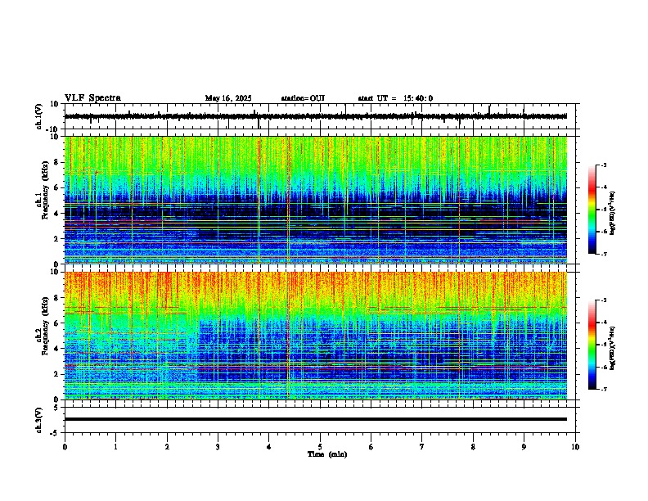Click the "4" kHz tick of the ch.2 spectrogram

(x=57, y=349)
